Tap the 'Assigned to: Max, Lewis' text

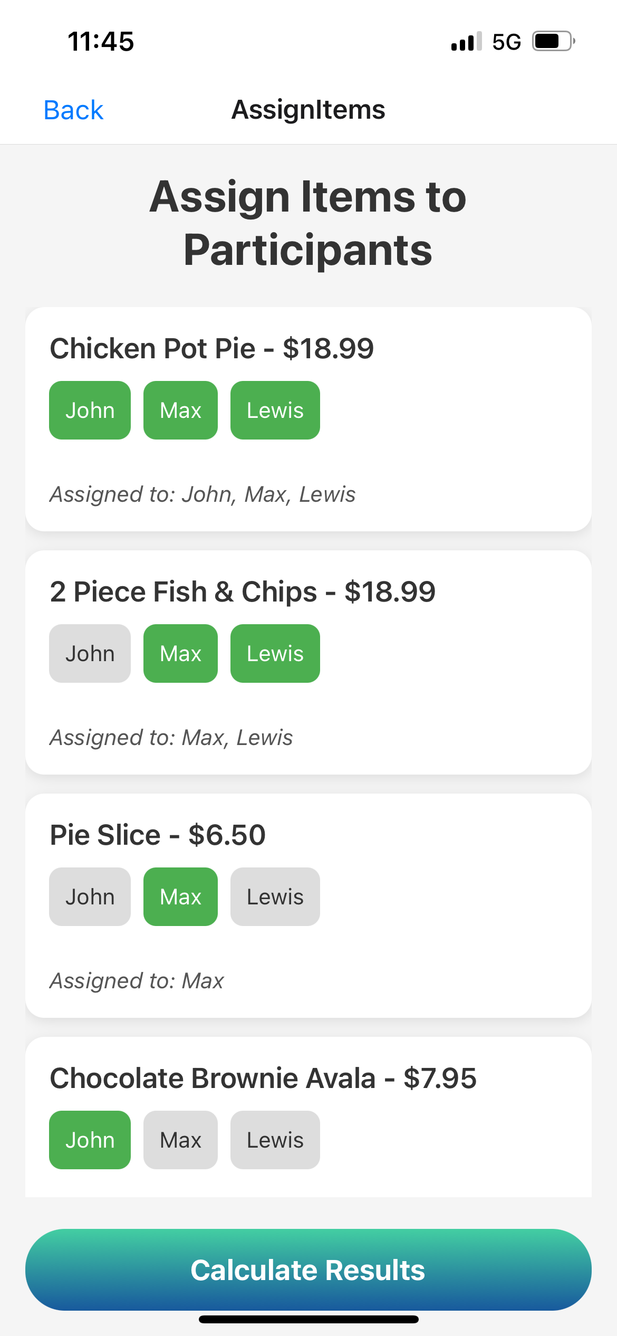click(171, 738)
